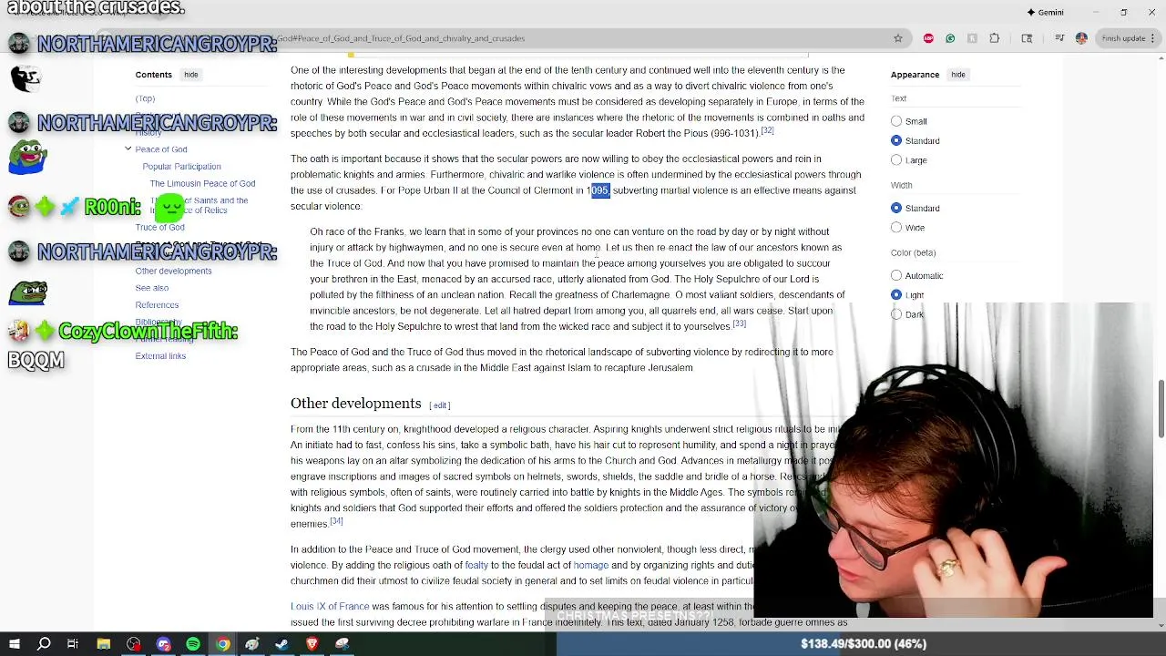Open the Google Lens search icon

(x=1028, y=38)
